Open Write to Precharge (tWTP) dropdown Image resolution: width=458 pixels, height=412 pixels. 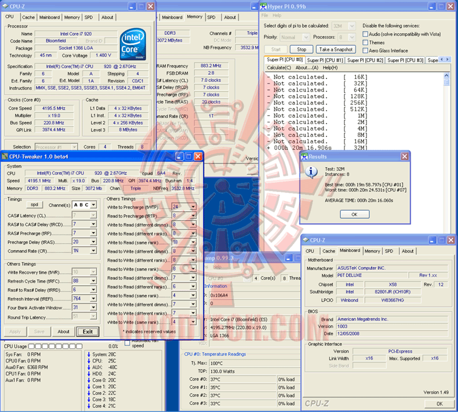(x=193, y=207)
